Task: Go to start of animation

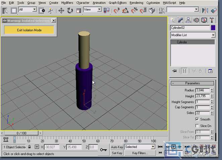Action: point(160,147)
